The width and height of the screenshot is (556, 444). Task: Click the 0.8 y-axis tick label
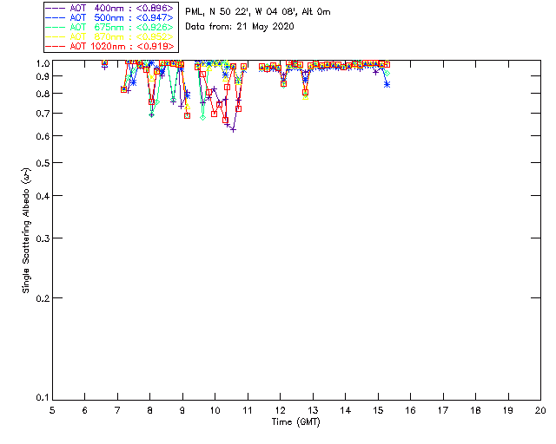point(43,94)
